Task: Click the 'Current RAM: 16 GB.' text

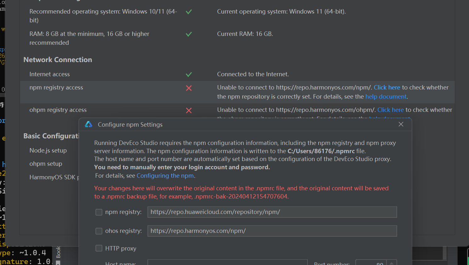Action: pos(245,34)
